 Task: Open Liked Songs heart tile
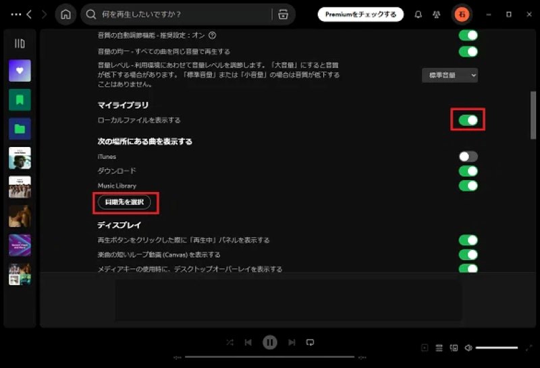pos(20,71)
